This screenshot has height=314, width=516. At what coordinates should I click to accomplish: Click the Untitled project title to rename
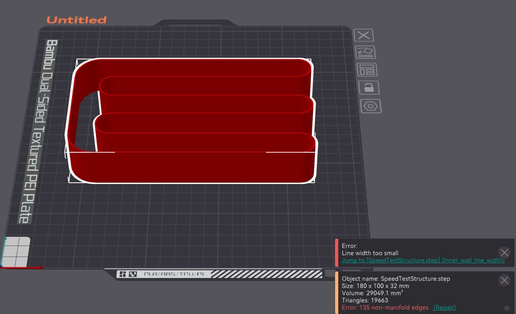pyautogui.click(x=76, y=20)
